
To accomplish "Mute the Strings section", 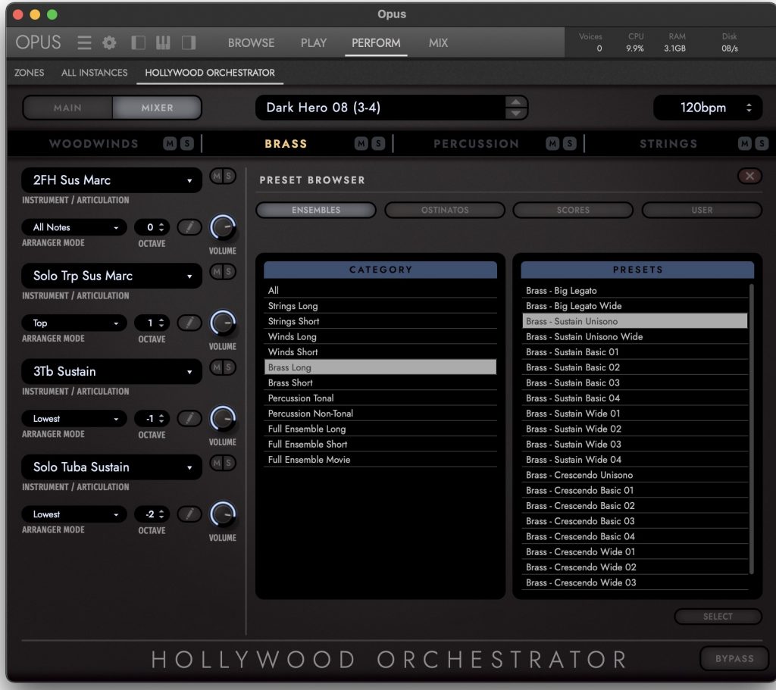I will [744, 143].
